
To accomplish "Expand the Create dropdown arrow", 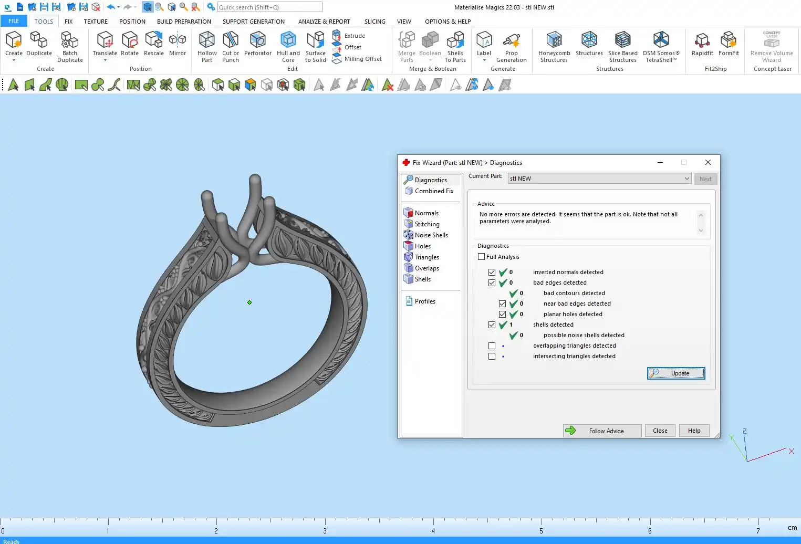I will click(x=14, y=60).
